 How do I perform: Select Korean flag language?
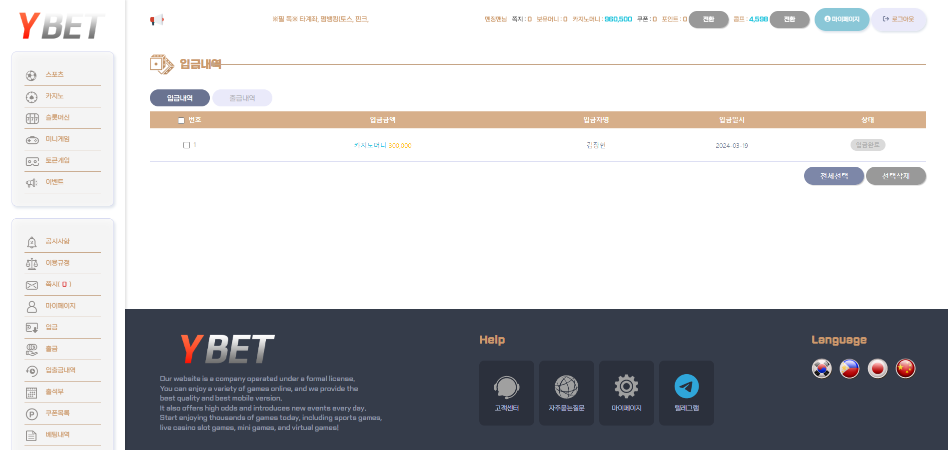(822, 369)
